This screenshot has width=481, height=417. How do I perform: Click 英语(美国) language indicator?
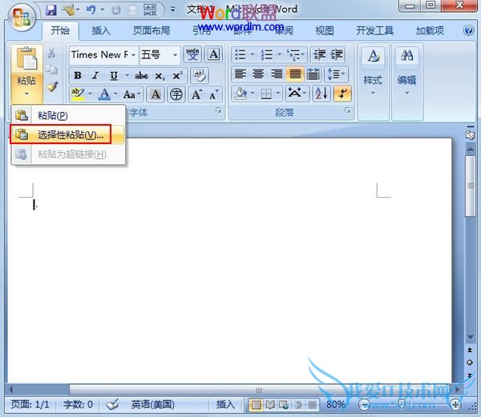pos(152,405)
